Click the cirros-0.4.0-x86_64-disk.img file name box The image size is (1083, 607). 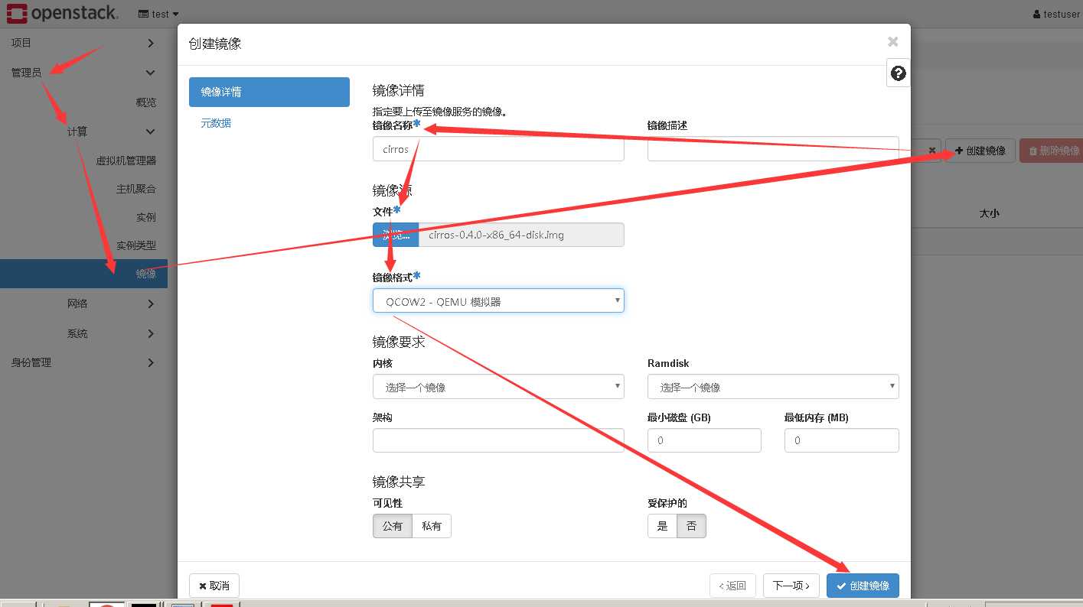point(521,235)
